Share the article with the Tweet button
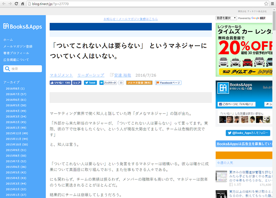276x198 pixels. (x=90, y=83)
